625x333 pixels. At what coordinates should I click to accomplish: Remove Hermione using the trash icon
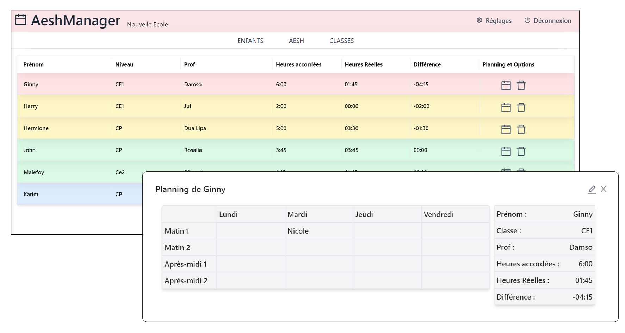pyautogui.click(x=521, y=129)
